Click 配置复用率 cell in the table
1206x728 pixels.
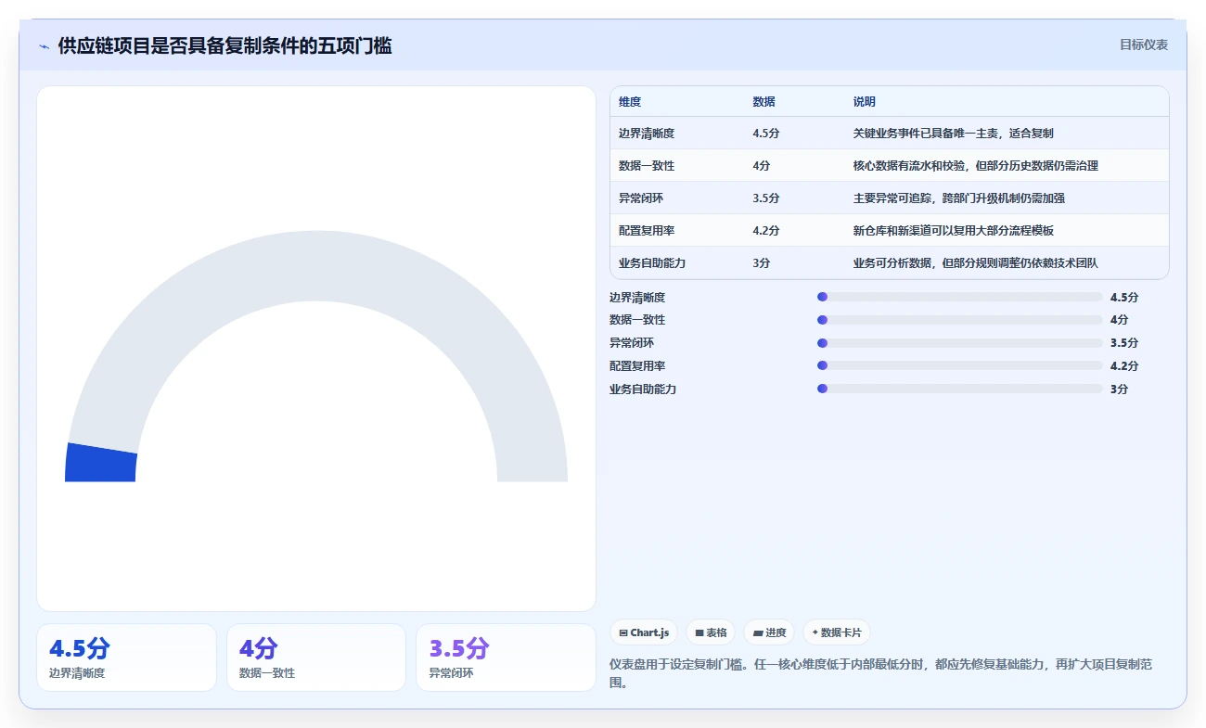(x=647, y=231)
